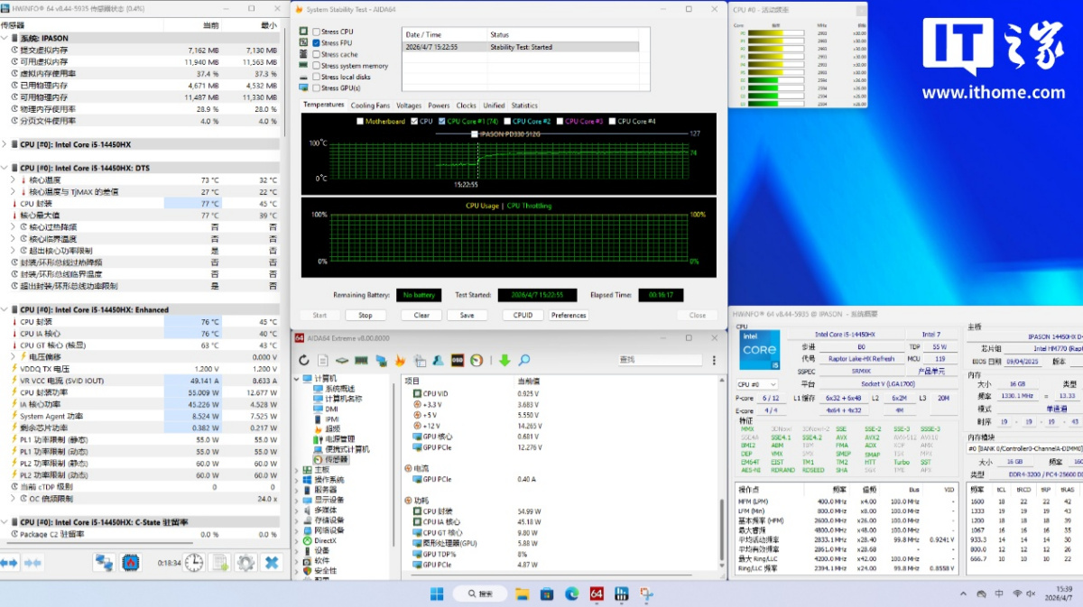Reset HWiNFO sensor timer clock icon

click(194, 563)
